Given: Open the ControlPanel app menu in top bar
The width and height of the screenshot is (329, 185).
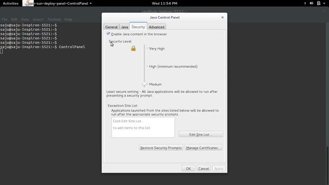Looking at the screenshot, I should 62,4.
